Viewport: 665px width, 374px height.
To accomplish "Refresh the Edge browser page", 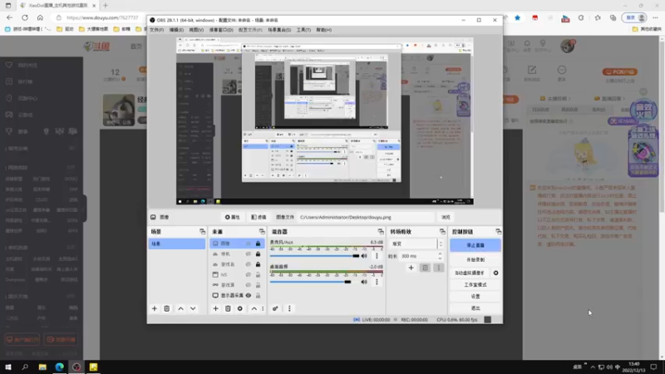I will point(25,17).
